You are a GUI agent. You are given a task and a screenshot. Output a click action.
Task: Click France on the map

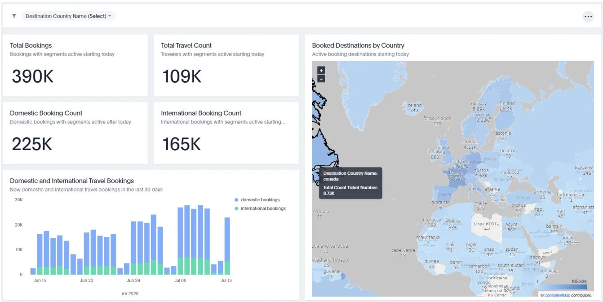coord(455,176)
